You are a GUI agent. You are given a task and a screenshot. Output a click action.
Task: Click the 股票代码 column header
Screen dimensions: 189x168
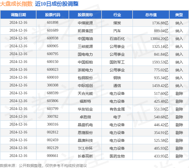click(53, 15)
